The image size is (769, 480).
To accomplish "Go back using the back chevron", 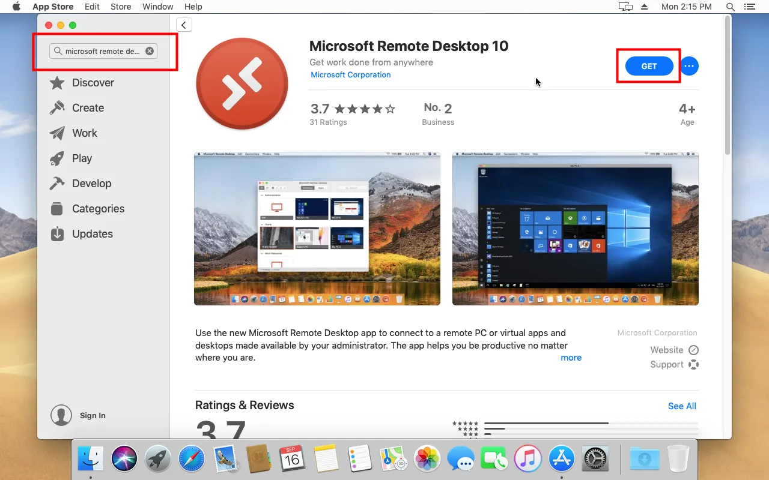I will pos(183,25).
